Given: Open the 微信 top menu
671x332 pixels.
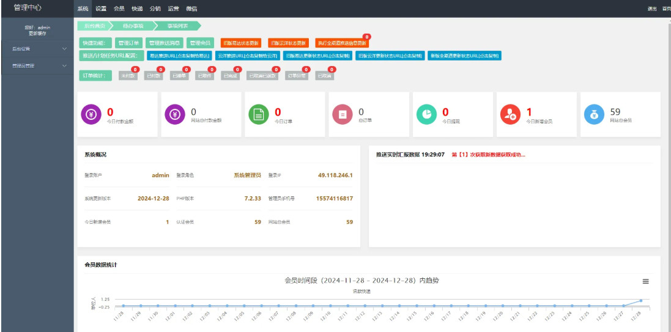Looking at the screenshot, I should tap(191, 9).
